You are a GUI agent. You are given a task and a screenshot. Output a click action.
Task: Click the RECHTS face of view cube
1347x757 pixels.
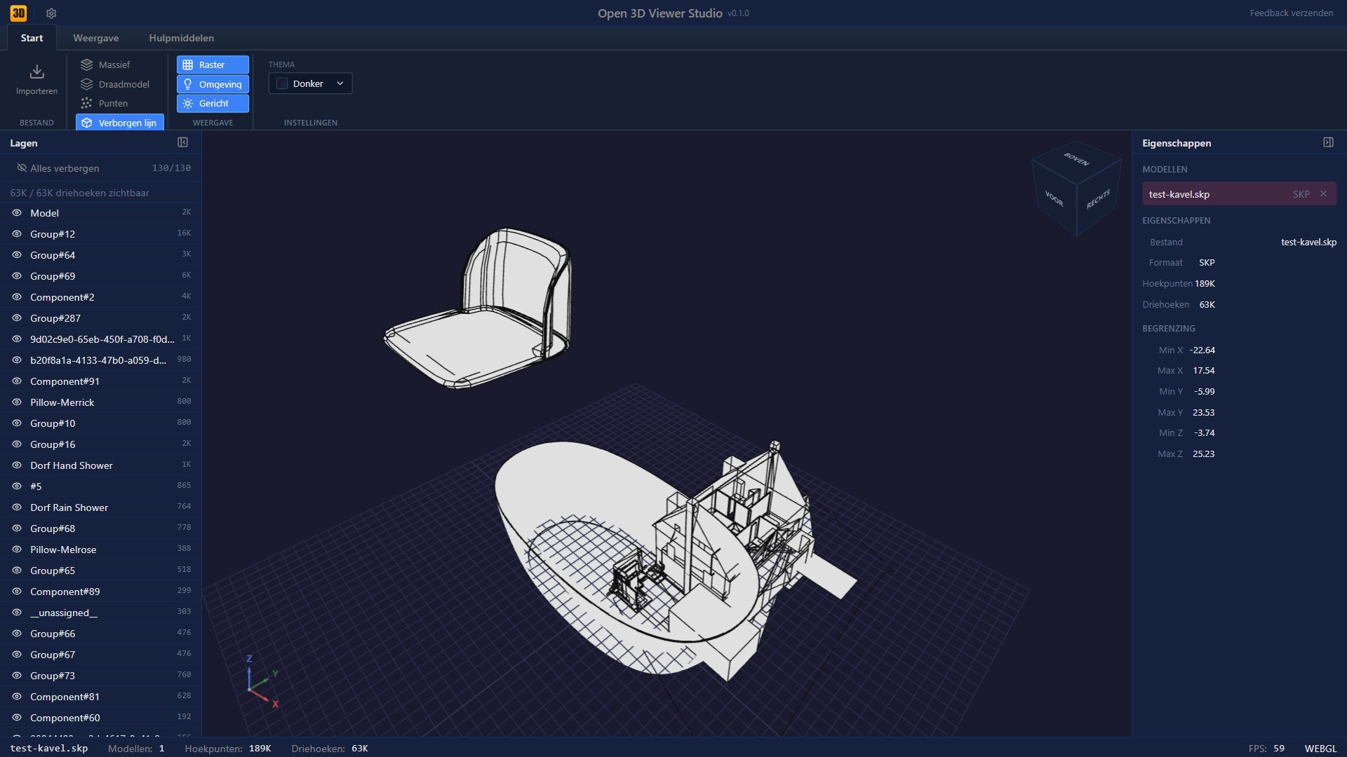[1099, 199]
